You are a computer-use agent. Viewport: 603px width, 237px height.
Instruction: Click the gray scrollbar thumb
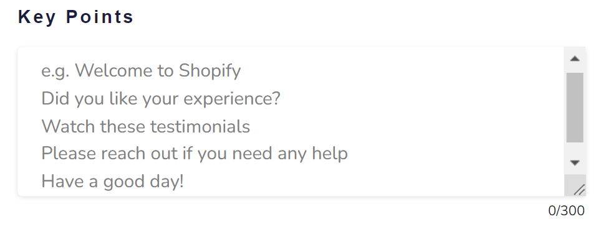coord(574,108)
